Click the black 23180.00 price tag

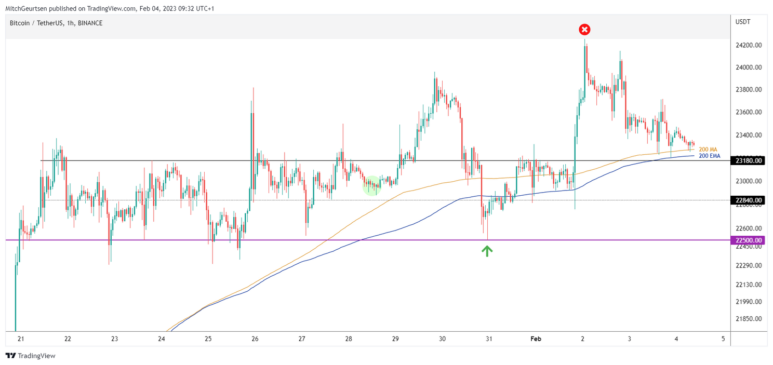click(748, 160)
